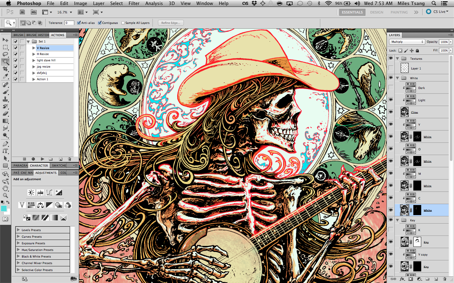Expand the Hue/Saturation Presets list
Viewport: 454px width, 283px height.
(18, 250)
